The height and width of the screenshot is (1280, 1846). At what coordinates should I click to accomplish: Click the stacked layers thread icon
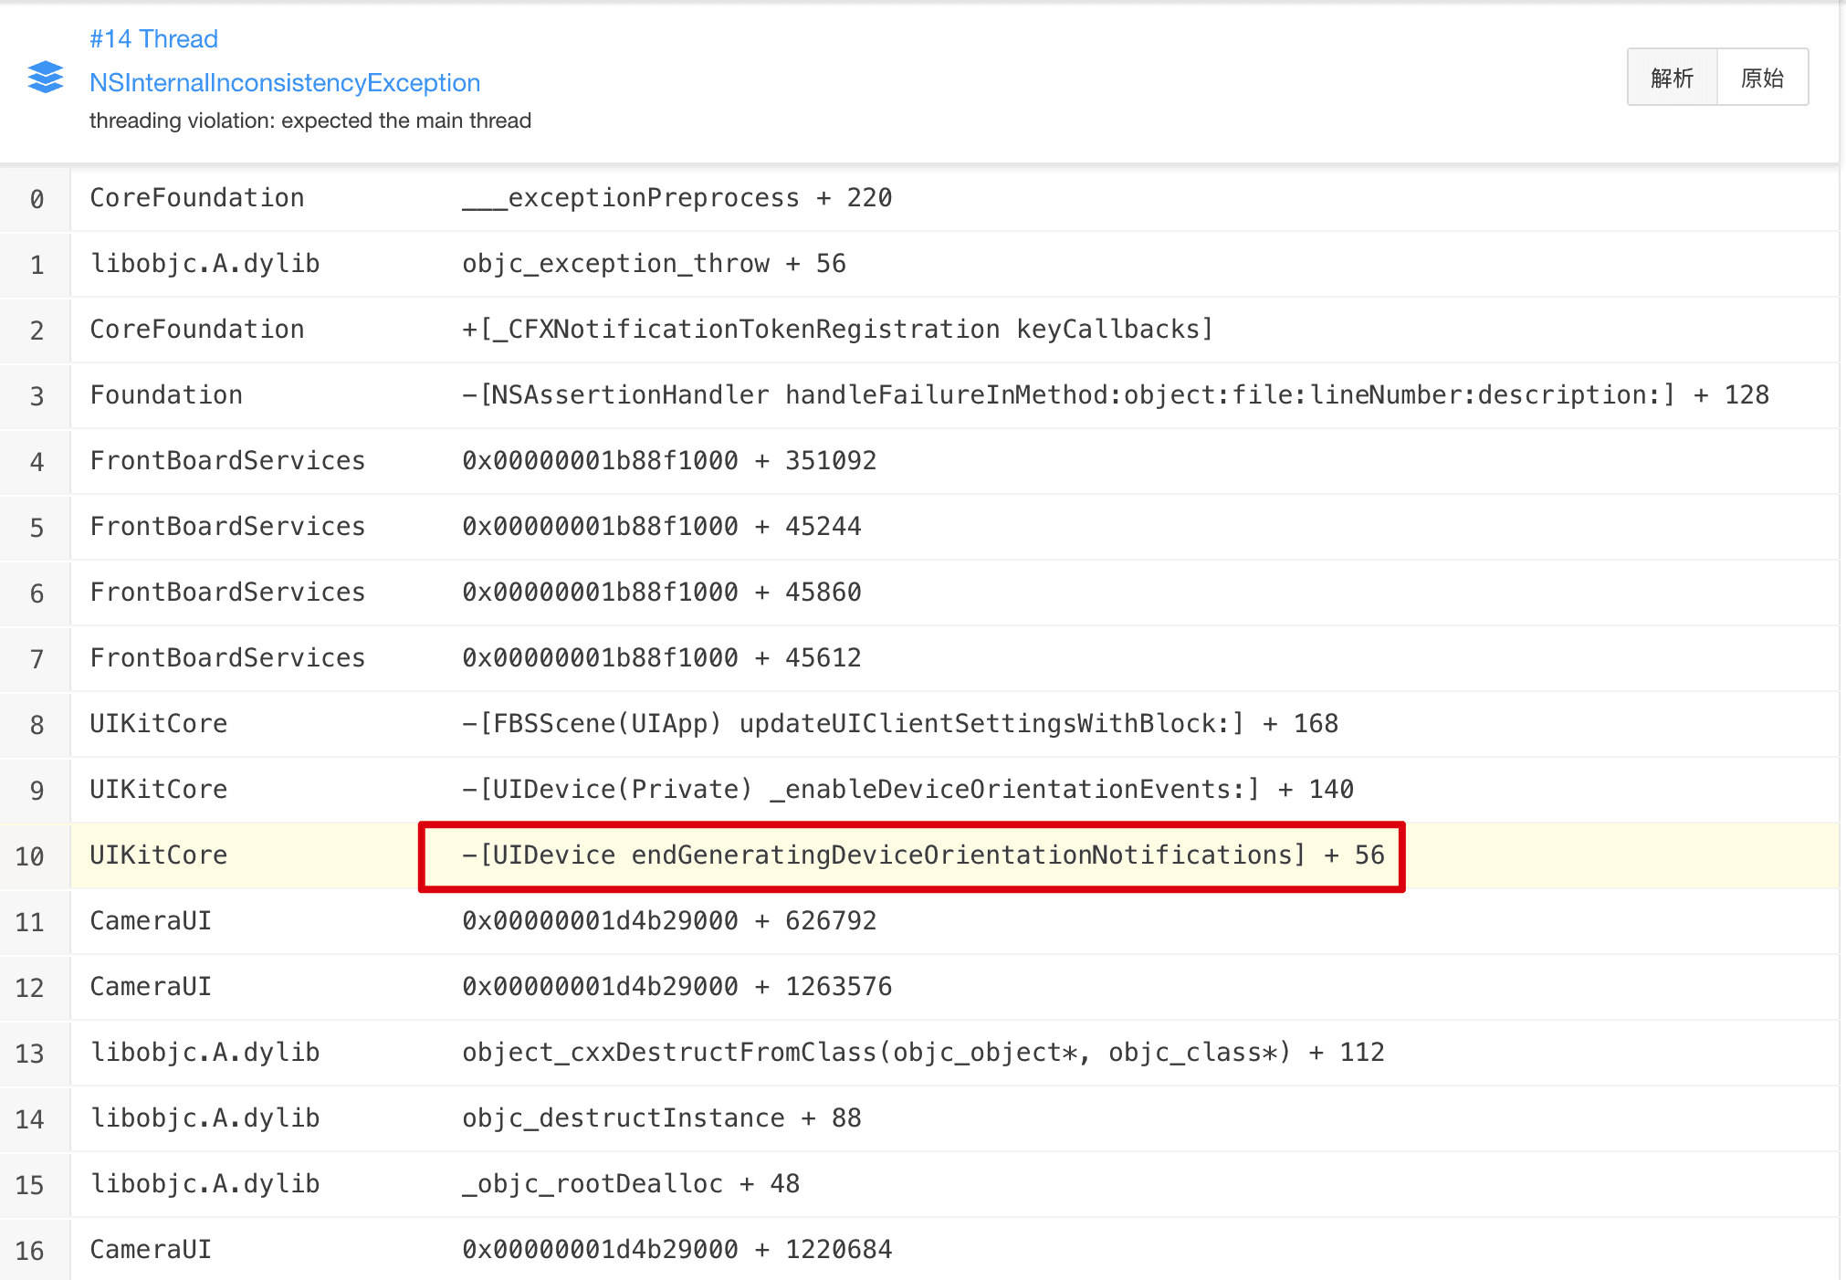45,78
